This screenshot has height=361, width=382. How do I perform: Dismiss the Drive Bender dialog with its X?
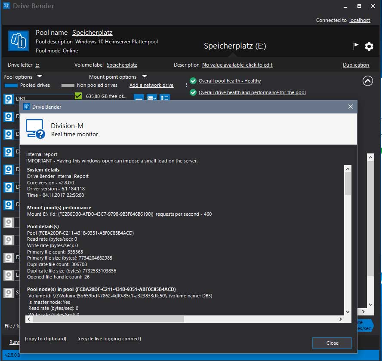(350, 107)
